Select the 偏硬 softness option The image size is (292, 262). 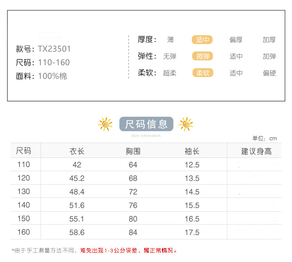tap(269, 73)
